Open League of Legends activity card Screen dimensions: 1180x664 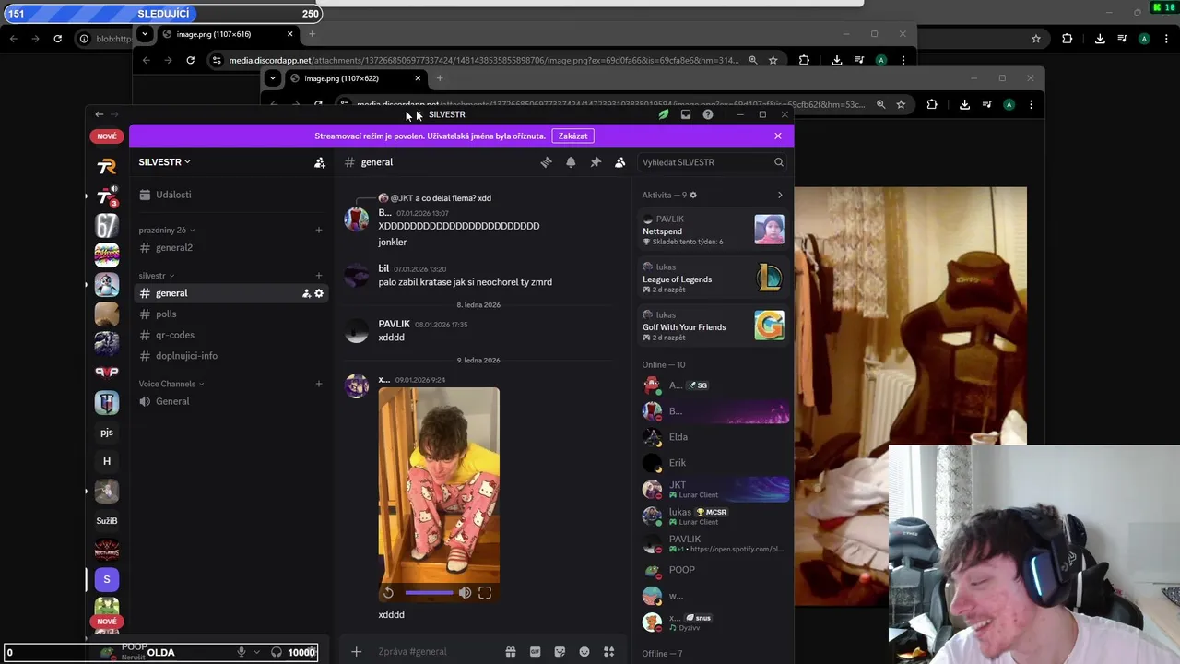(x=714, y=278)
